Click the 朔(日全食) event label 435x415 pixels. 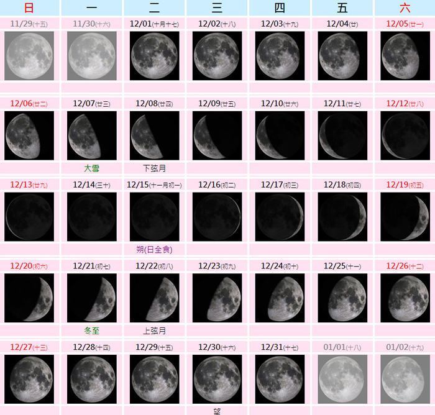click(x=154, y=249)
